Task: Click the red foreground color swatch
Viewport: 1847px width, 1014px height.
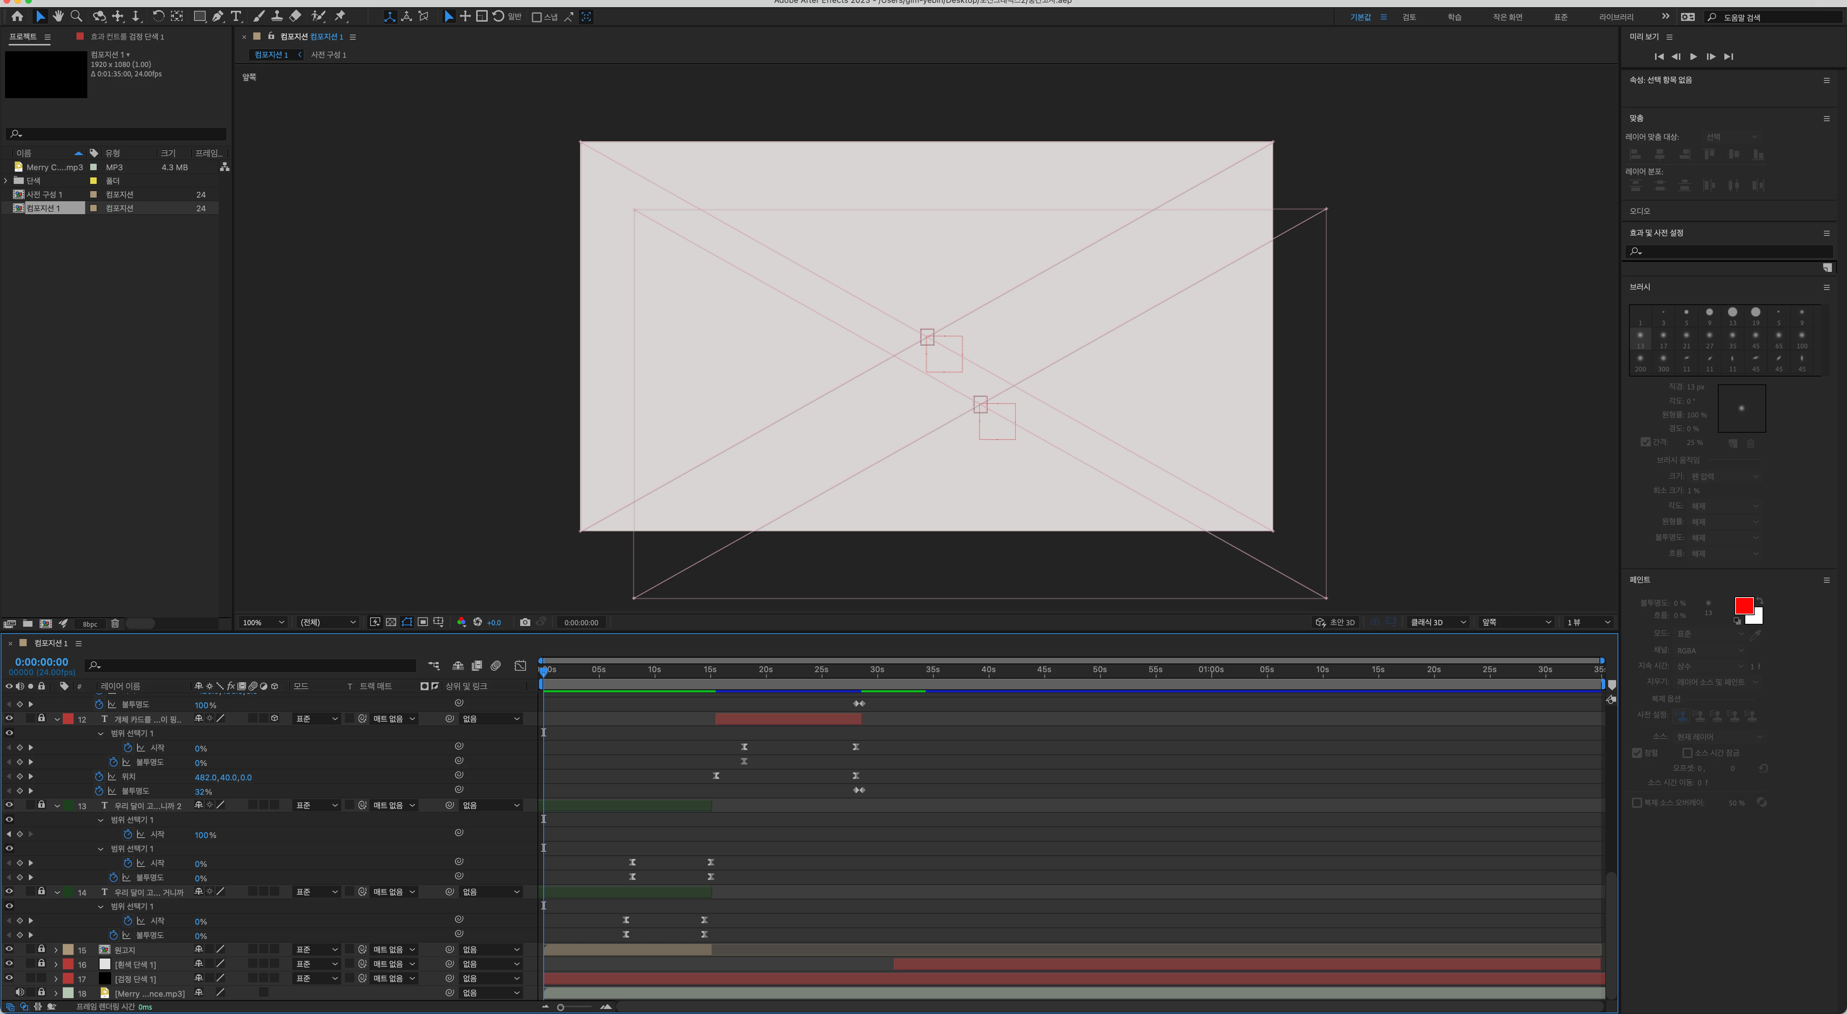Action: 1743,605
